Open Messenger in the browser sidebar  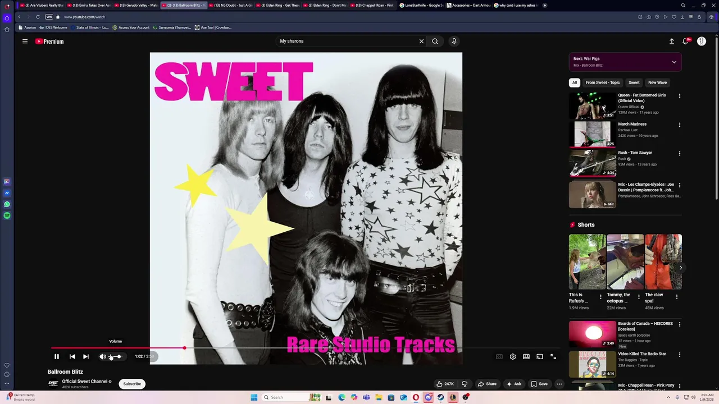pos(7,193)
